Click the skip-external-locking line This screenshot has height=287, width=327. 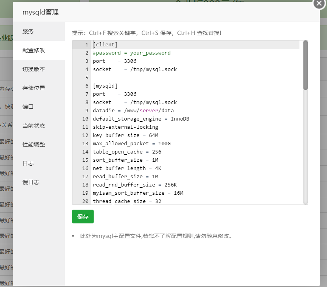(126, 127)
